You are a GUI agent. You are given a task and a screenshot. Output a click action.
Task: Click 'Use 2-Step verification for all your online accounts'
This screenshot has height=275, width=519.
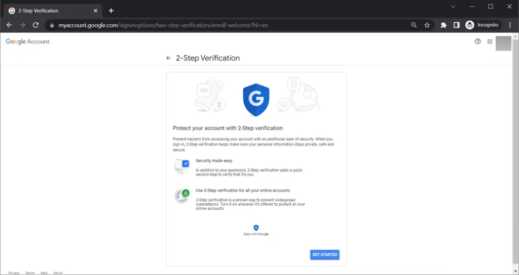click(243, 191)
